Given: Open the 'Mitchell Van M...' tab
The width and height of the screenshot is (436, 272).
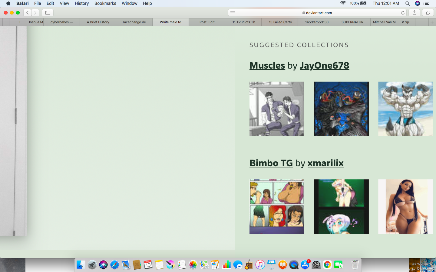Looking at the screenshot, I should [385, 22].
